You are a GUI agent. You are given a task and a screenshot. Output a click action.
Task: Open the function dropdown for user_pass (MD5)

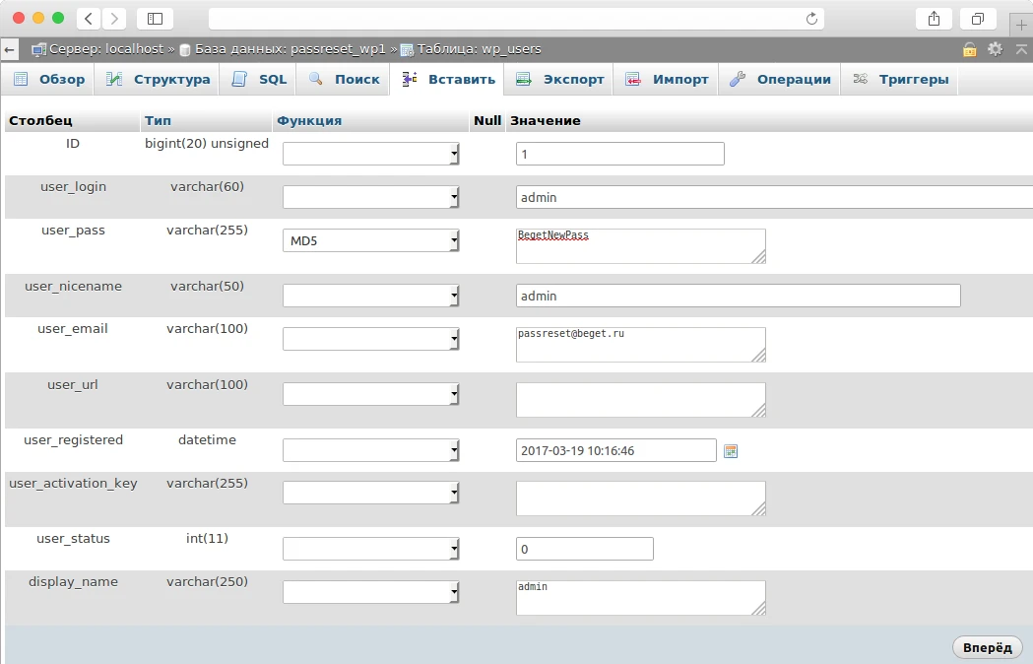[x=371, y=240]
